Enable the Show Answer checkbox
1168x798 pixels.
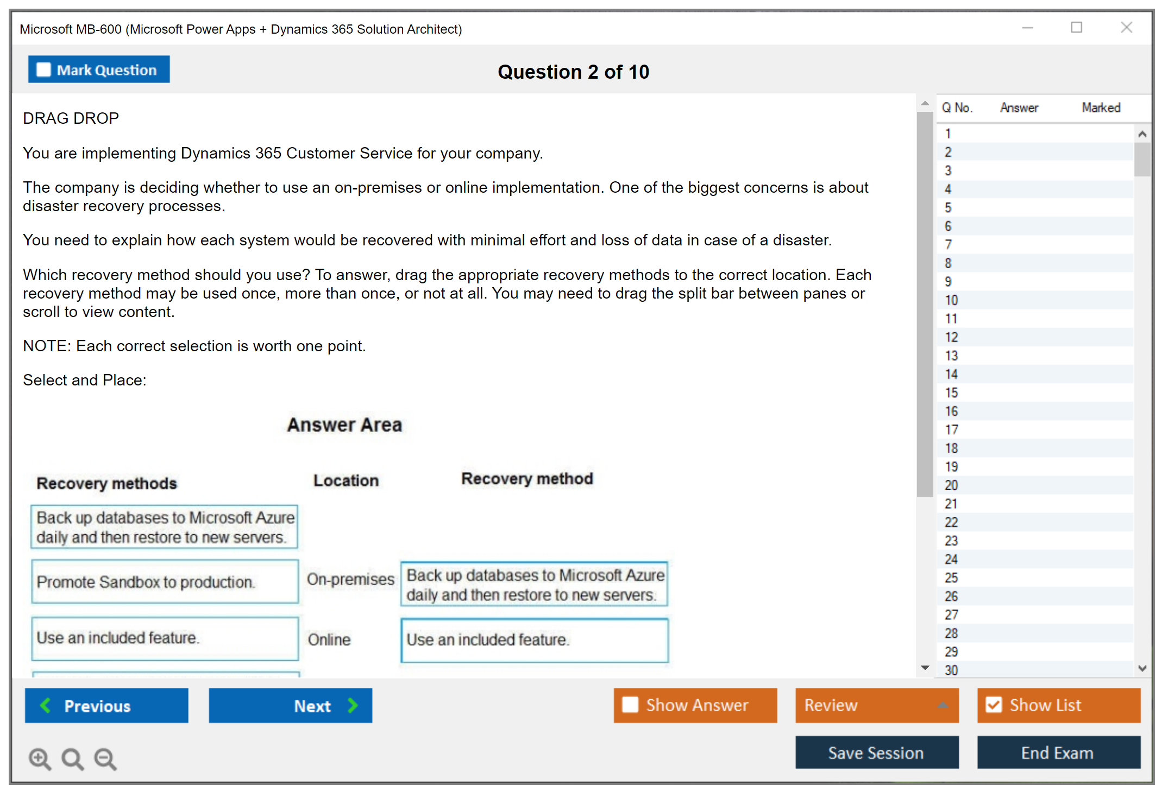coord(630,705)
